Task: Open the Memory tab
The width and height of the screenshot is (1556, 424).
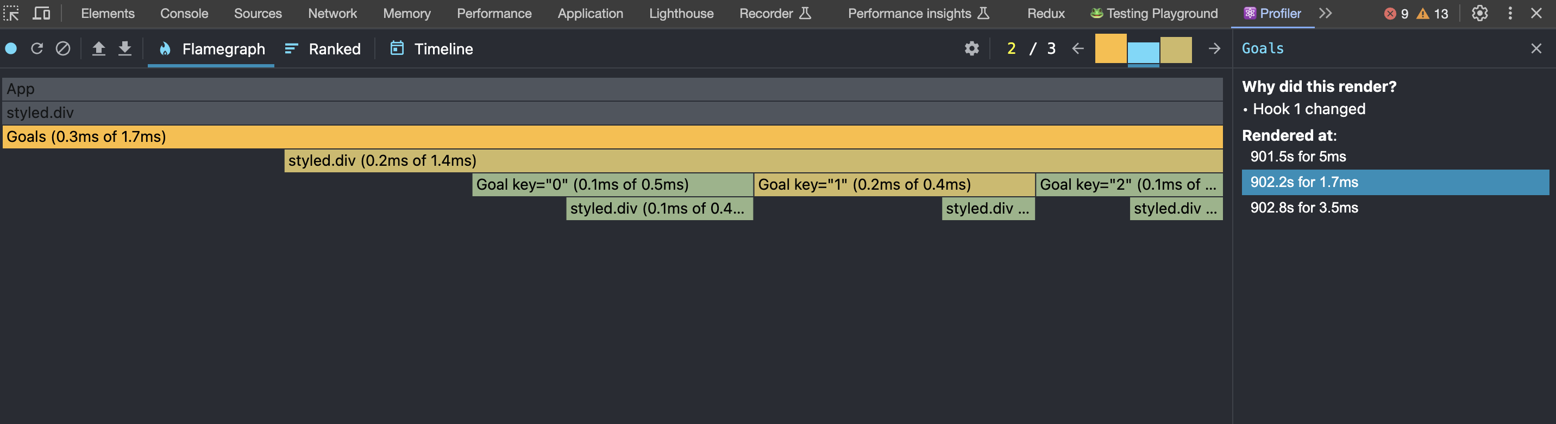Action: tap(406, 13)
